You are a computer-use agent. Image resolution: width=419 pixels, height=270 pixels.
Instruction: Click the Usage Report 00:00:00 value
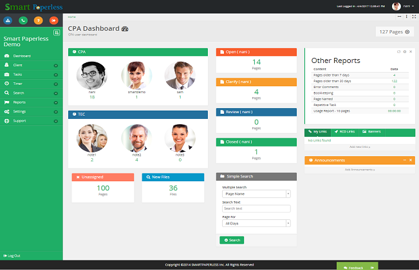coord(395,111)
